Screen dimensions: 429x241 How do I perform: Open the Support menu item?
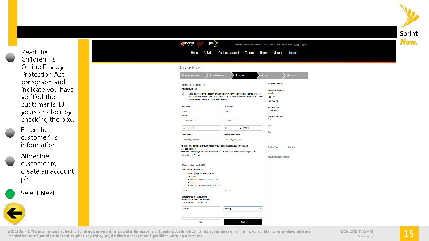tap(293, 53)
